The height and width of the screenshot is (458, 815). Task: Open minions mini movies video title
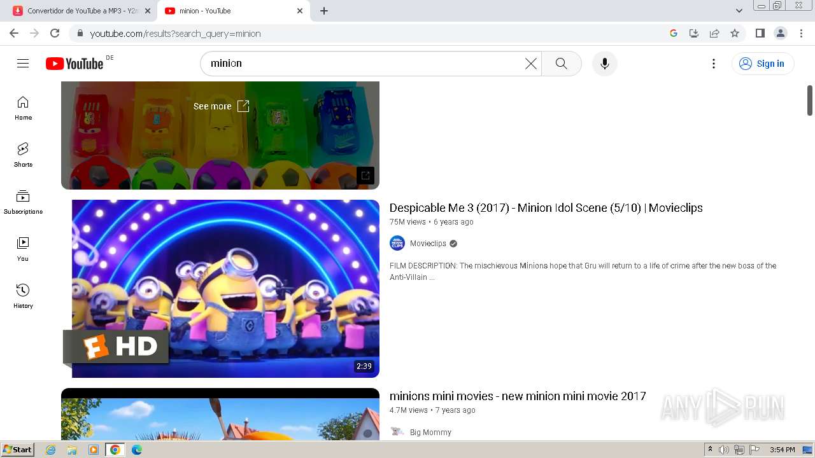tap(518, 396)
